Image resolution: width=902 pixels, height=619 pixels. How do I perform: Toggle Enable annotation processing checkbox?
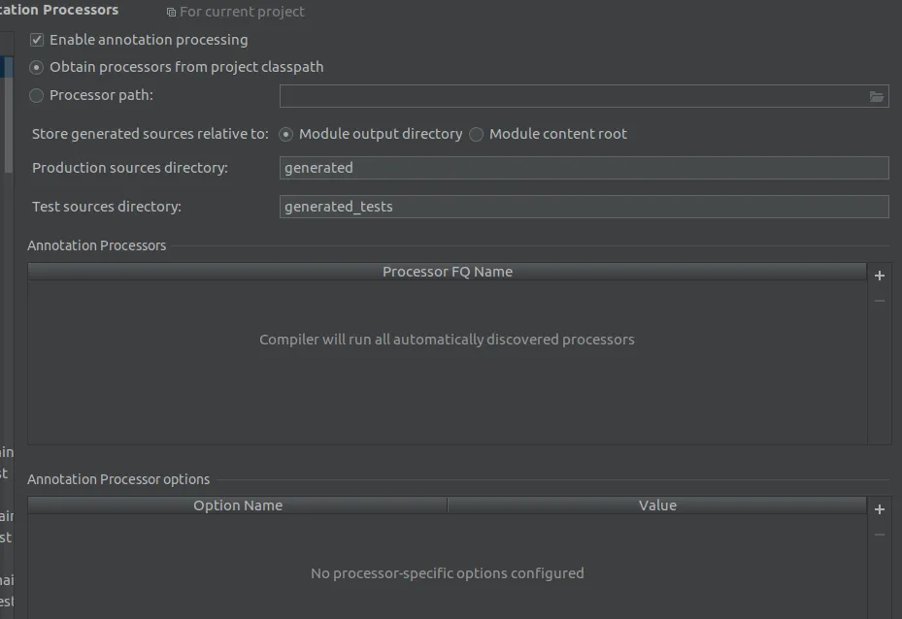37,40
